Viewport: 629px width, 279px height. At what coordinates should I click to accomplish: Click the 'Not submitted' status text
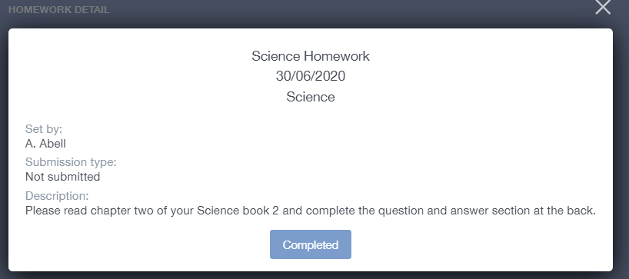62,177
